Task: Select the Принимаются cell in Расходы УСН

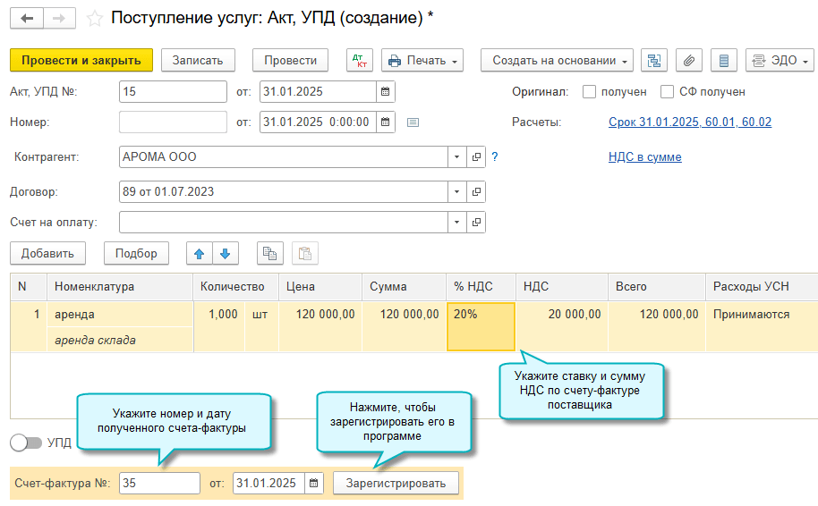Action: (x=762, y=326)
